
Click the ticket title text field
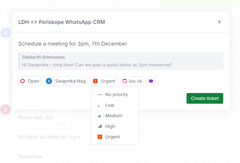[121, 44]
